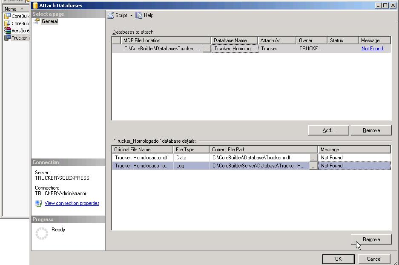
Task: Click the Attach Databases title icon
Action: tap(35, 6)
